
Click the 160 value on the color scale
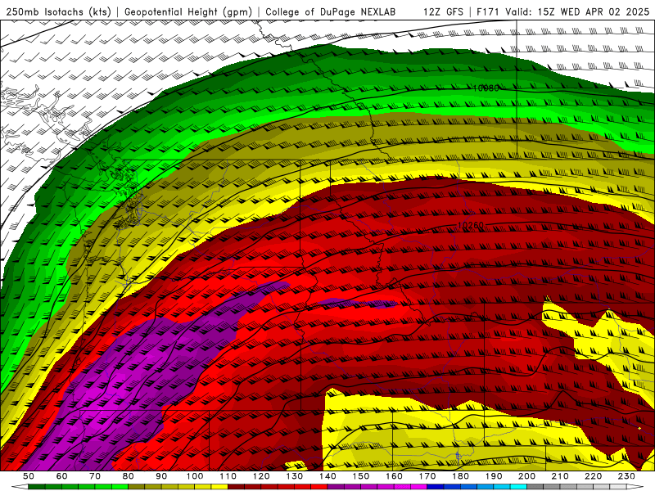[x=394, y=476]
